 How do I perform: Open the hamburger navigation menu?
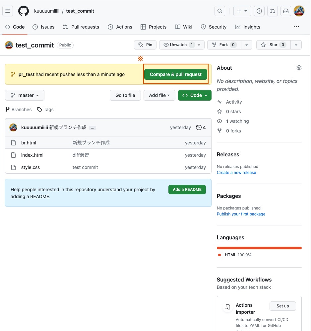(x=8, y=11)
